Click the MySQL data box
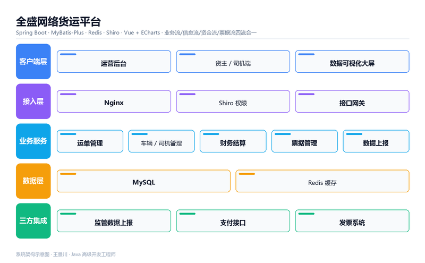The image size is (425, 263). click(x=143, y=181)
